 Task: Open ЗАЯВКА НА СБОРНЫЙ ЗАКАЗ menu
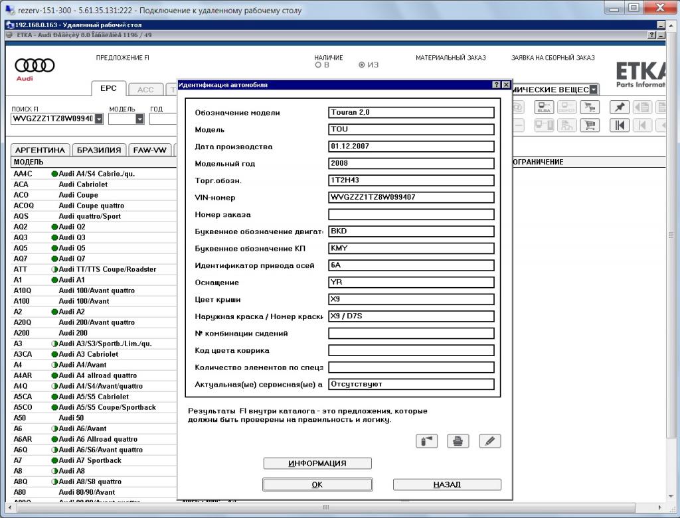tap(553, 58)
